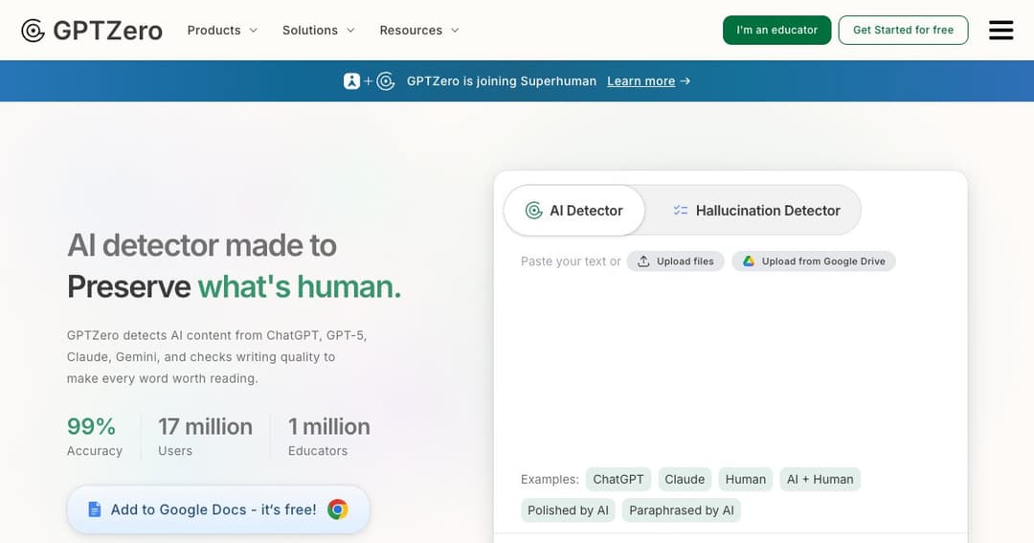Click 'GPTZero is joining Superhuman' text

pos(501,81)
